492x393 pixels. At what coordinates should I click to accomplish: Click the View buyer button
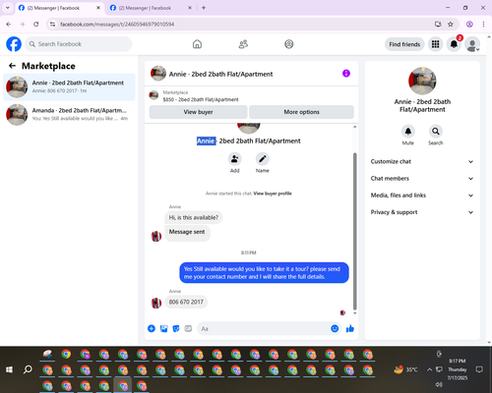click(198, 112)
